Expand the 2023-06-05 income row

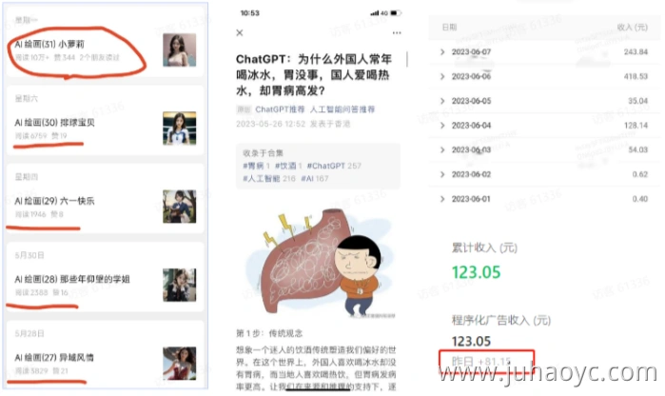click(x=544, y=101)
